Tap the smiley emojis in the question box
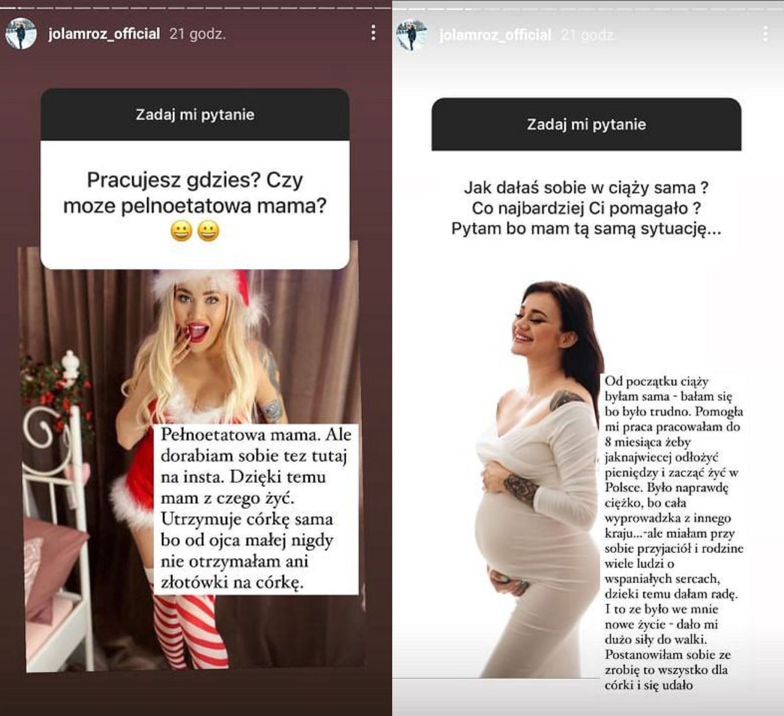 click(195, 231)
